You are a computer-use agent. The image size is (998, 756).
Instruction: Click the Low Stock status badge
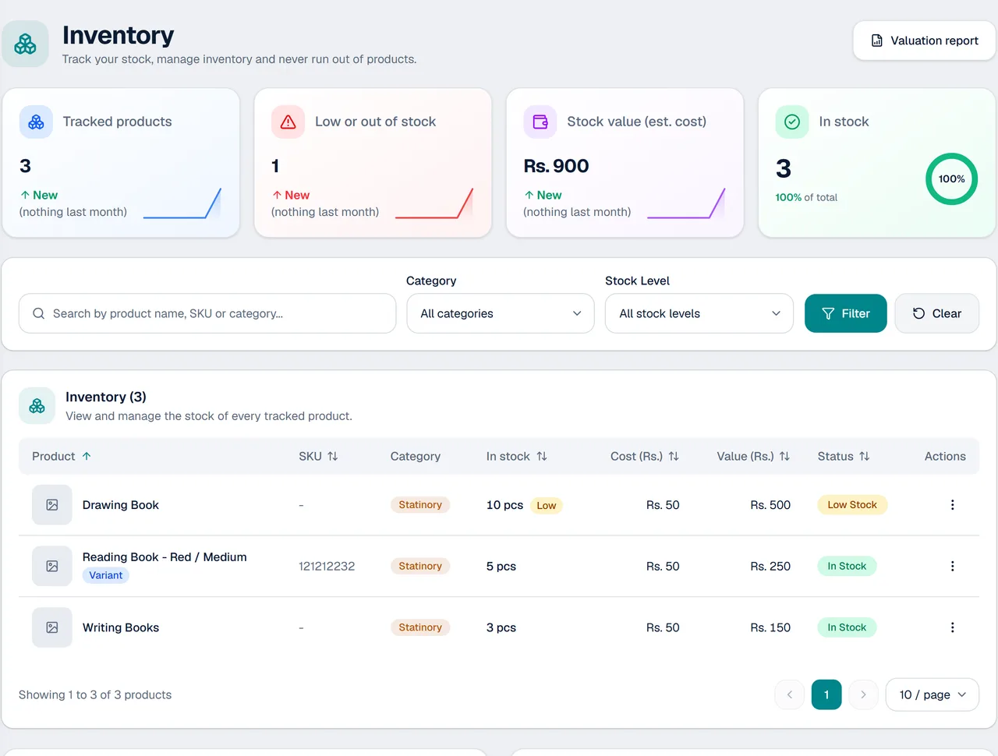tap(852, 505)
